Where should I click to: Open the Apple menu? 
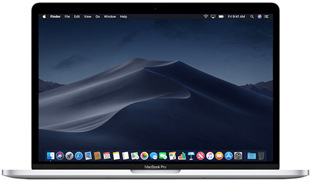(44, 16)
